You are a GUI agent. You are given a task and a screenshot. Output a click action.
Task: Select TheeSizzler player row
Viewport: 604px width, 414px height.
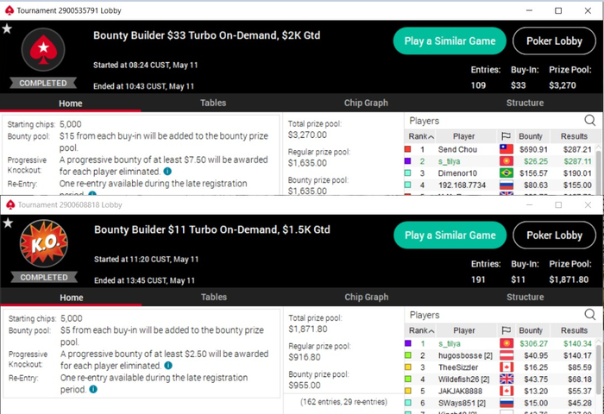500,367
